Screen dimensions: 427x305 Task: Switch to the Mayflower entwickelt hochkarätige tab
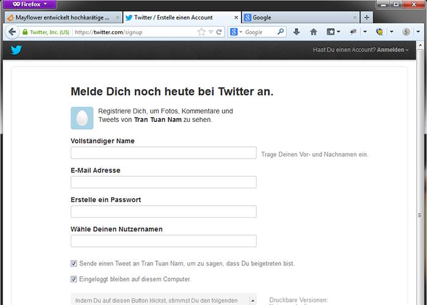point(63,18)
